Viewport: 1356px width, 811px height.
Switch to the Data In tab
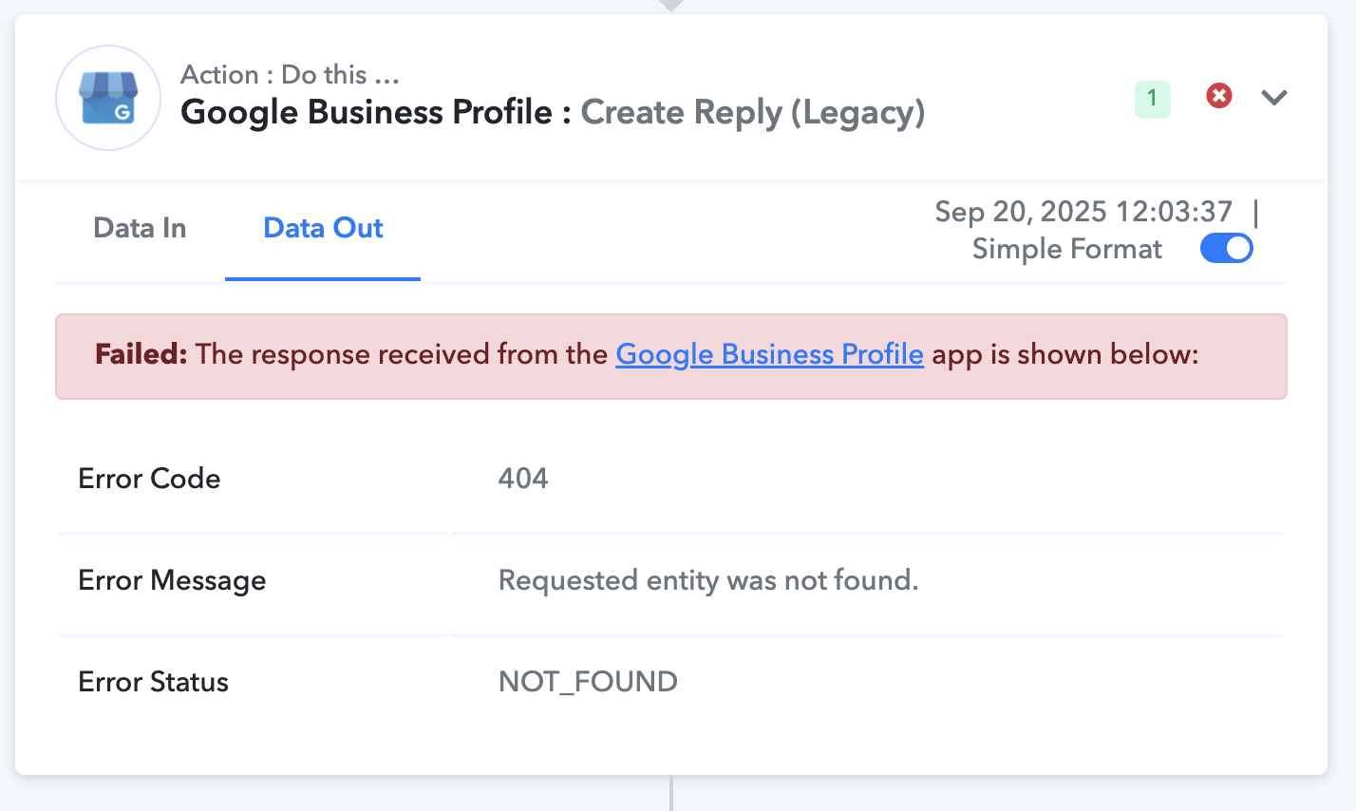140,228
